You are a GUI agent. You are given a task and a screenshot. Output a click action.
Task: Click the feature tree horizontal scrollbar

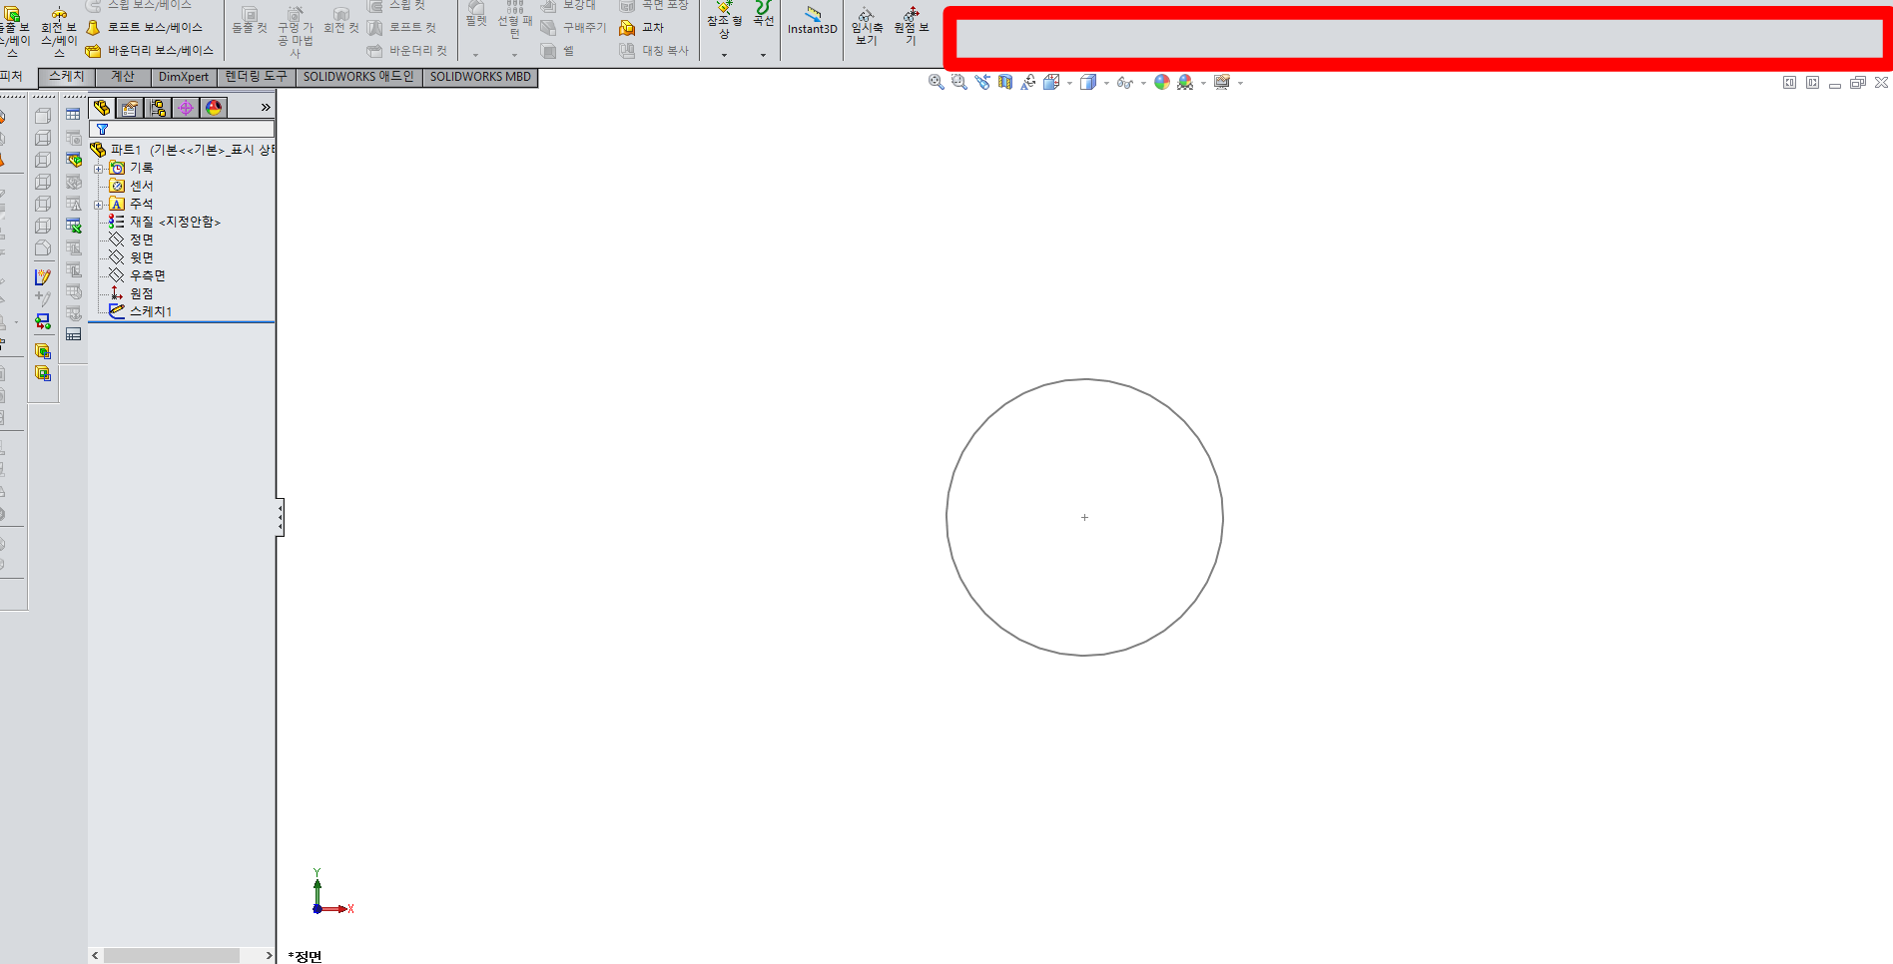pos(172,956)
